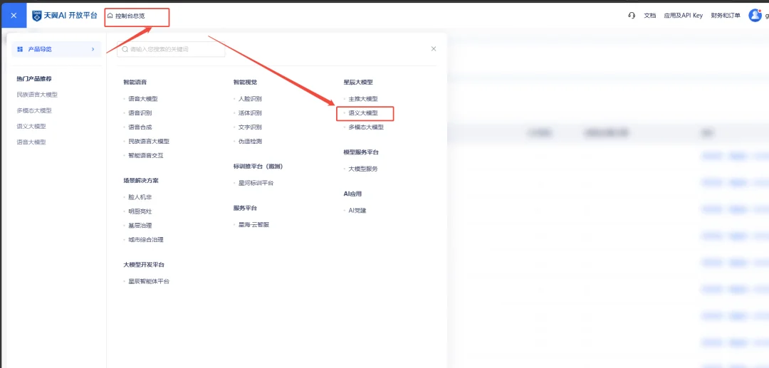Screen dimensions: 769x368
Task: Click the 智能视觉 category heading
Action: click(245, 83)
